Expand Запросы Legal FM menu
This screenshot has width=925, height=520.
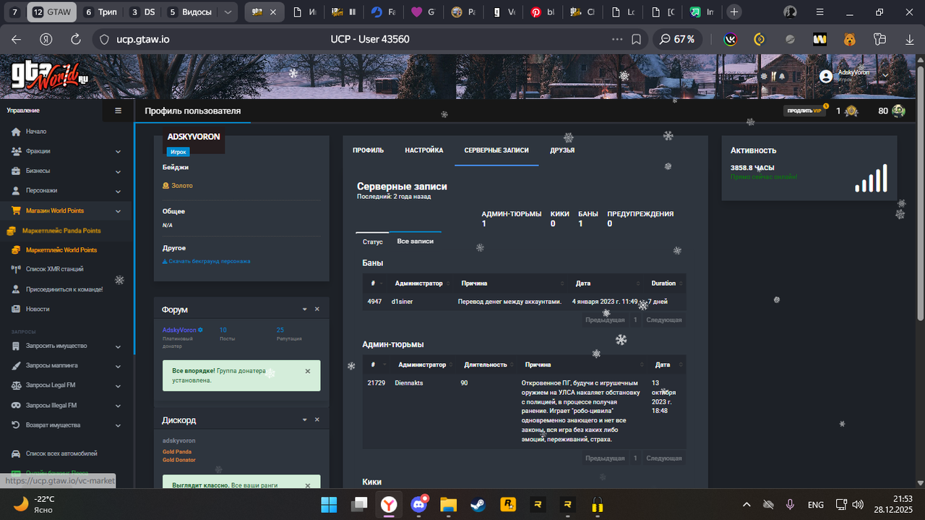pos(66,385)
